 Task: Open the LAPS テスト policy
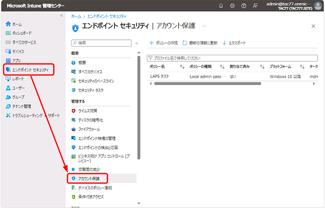pyautogui.click(x=160, y=76)
